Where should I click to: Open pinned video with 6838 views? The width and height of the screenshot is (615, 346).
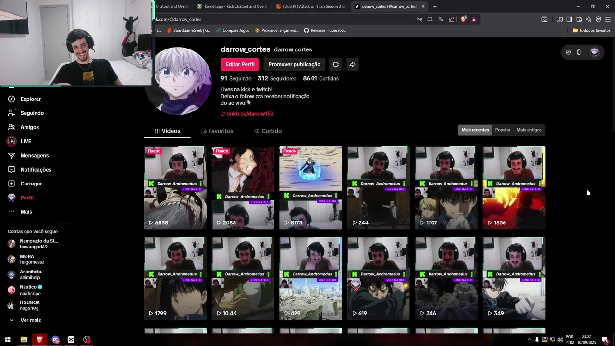tap(175, 187)
